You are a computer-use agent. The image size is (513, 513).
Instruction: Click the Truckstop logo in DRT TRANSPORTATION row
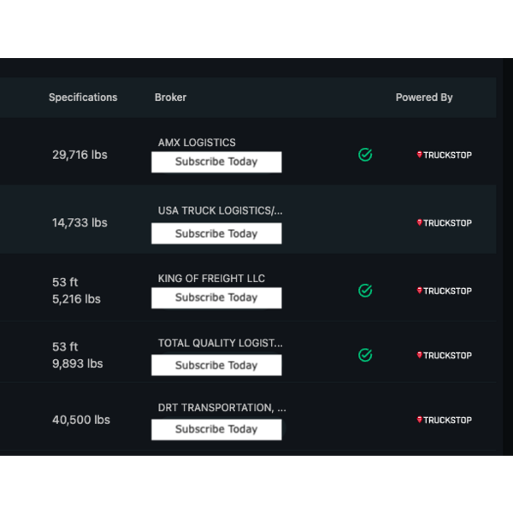coord(445,420)
